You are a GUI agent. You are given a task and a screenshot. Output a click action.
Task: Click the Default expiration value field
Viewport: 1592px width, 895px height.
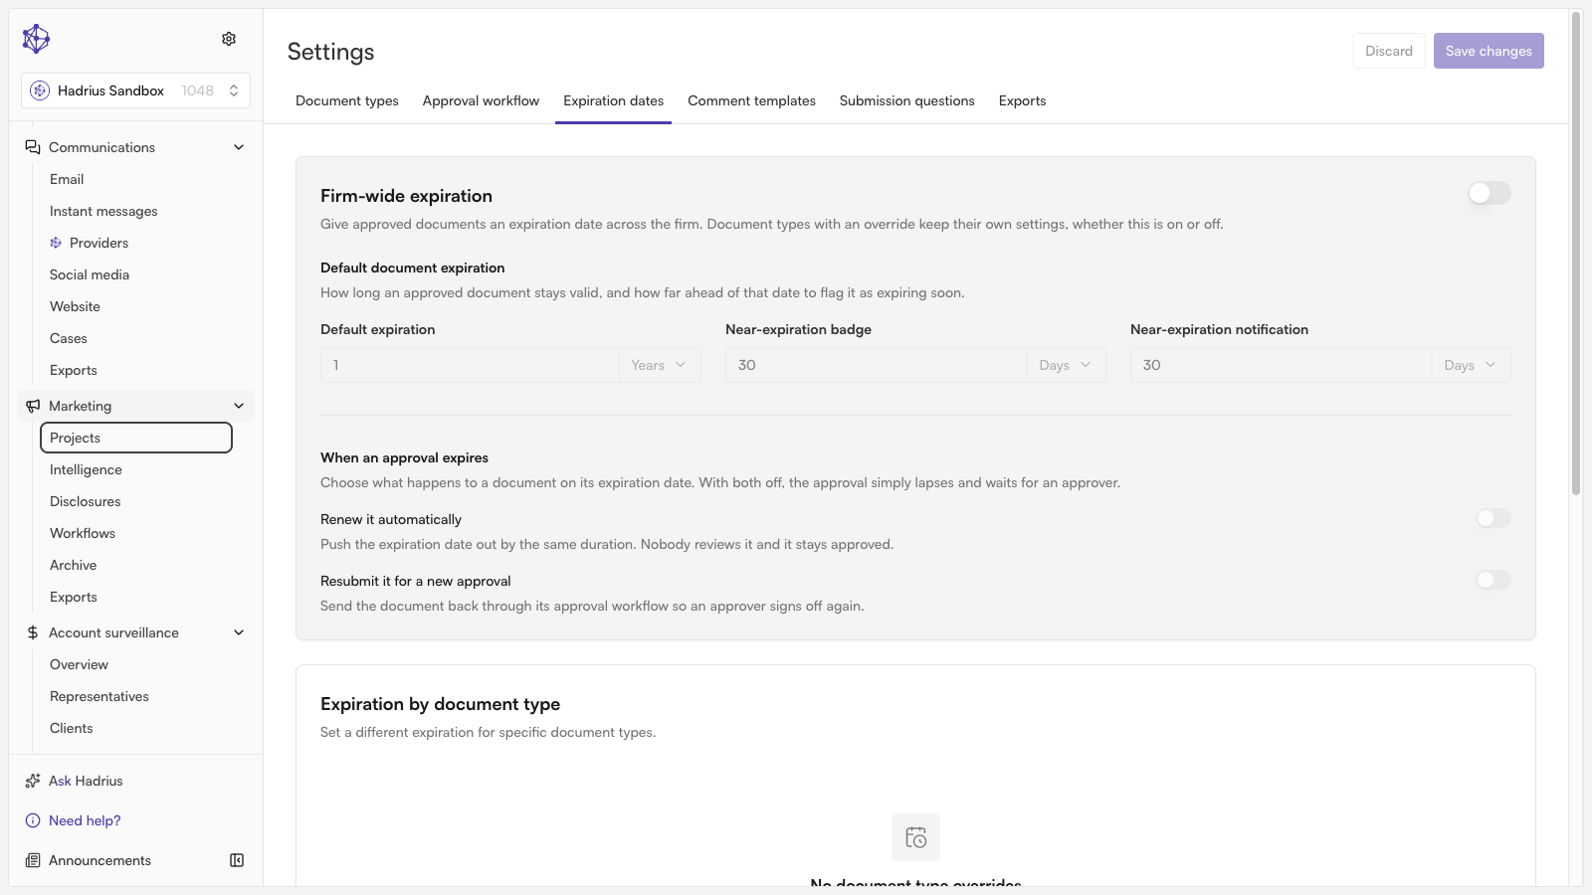point(470,365)
